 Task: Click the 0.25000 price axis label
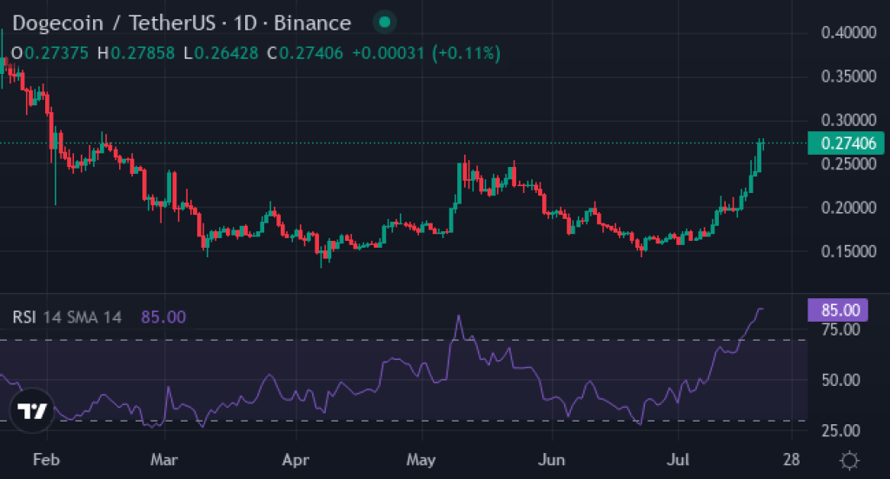point(848,163)
